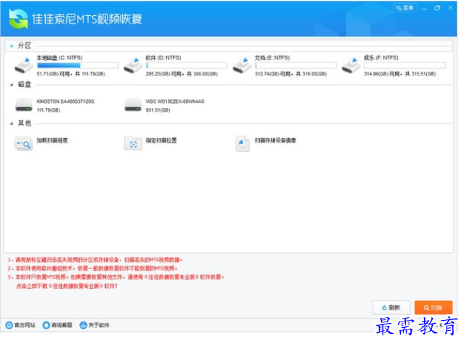
Task: Click 软件 (D: NTFS) label
Action: pos(163,57)
